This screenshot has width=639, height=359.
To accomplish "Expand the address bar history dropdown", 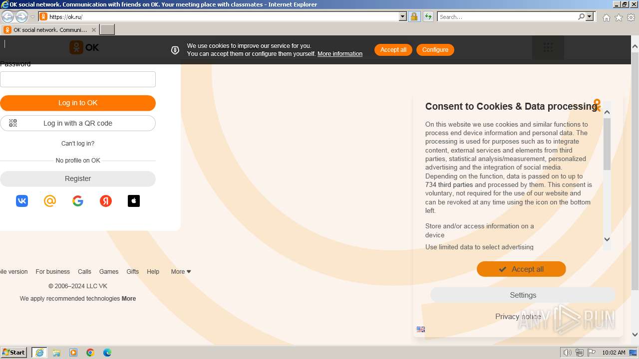I will (x=403, y=16).
